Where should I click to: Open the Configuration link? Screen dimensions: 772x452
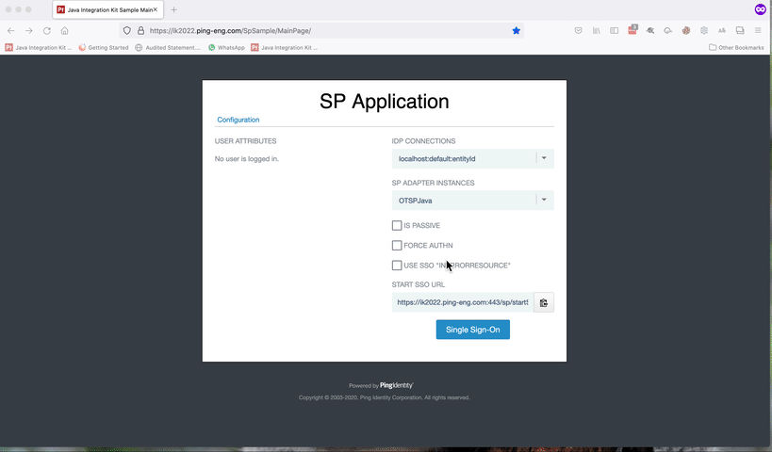click(238, 120)
